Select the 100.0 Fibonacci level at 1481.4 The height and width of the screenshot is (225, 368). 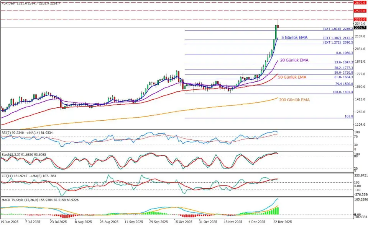pos(342,92)
